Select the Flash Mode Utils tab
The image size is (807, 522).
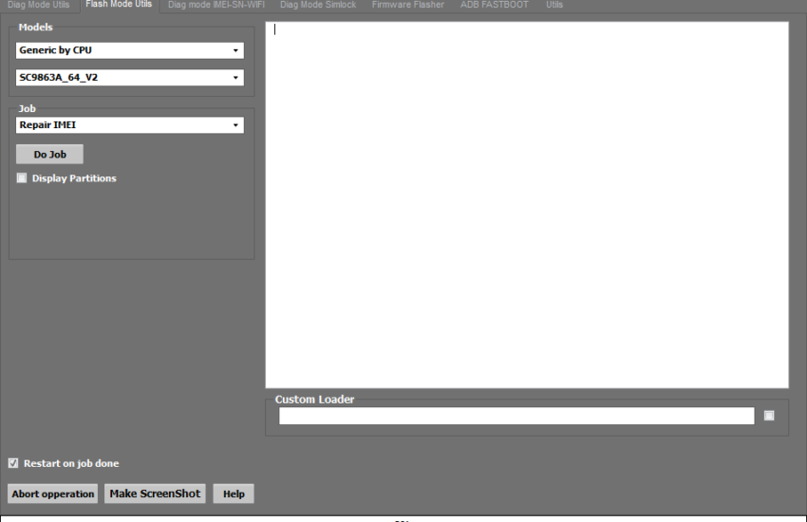click(119, 5)
